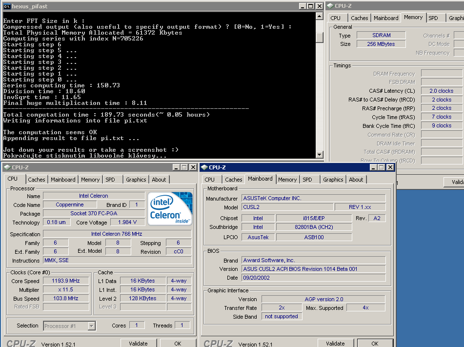
Task: Click the CAS# Latency value 2.0 clocks
Action: pyautogui.click(x=441, y=91)
